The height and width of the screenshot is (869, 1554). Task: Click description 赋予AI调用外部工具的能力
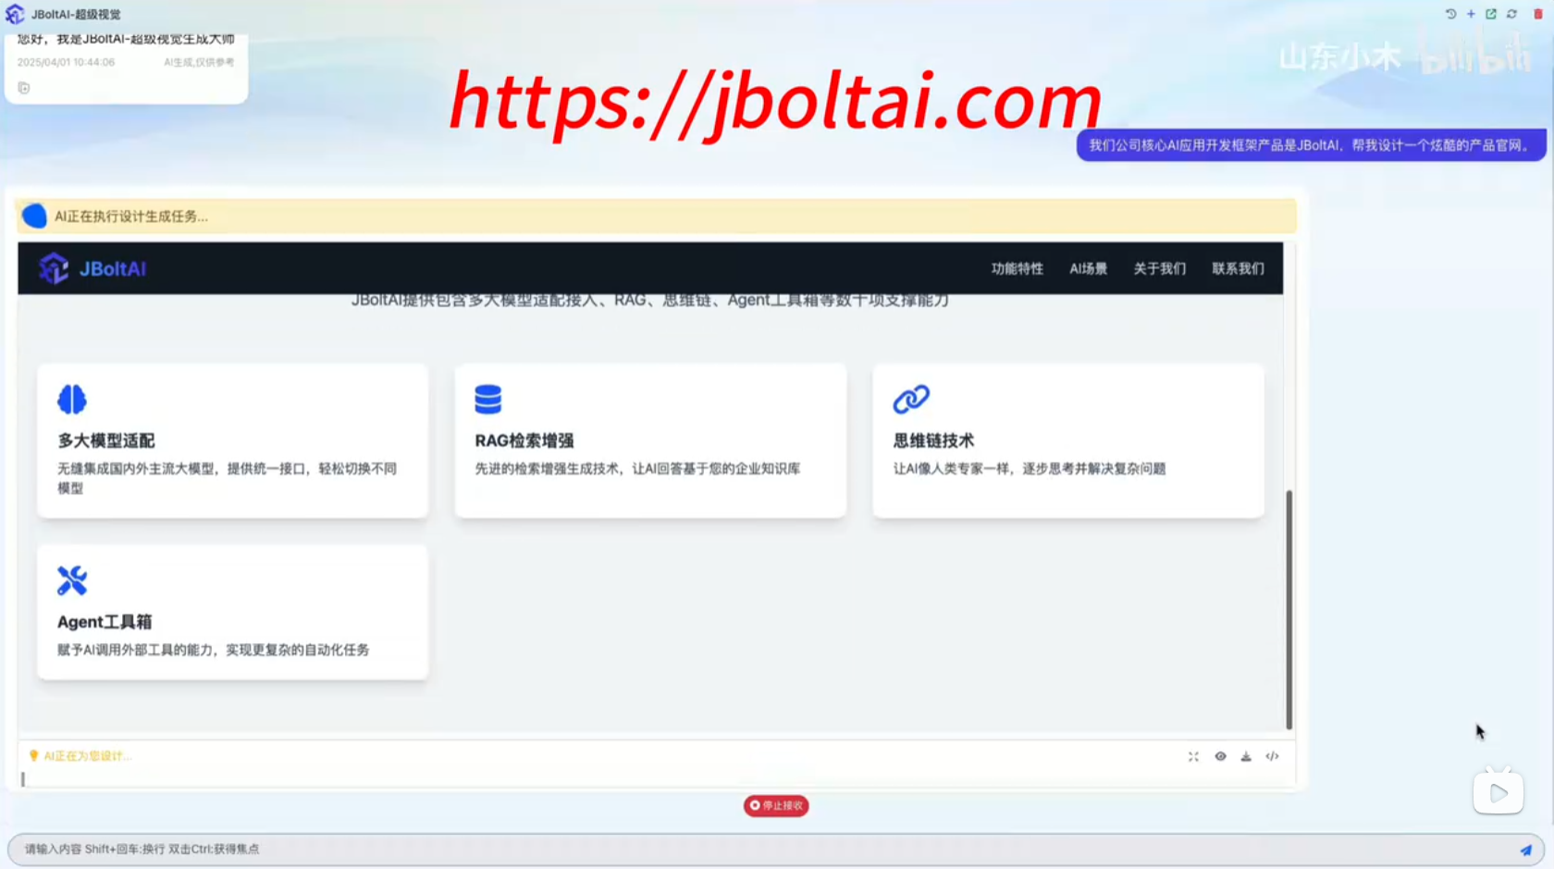click(x=213, y=650)
